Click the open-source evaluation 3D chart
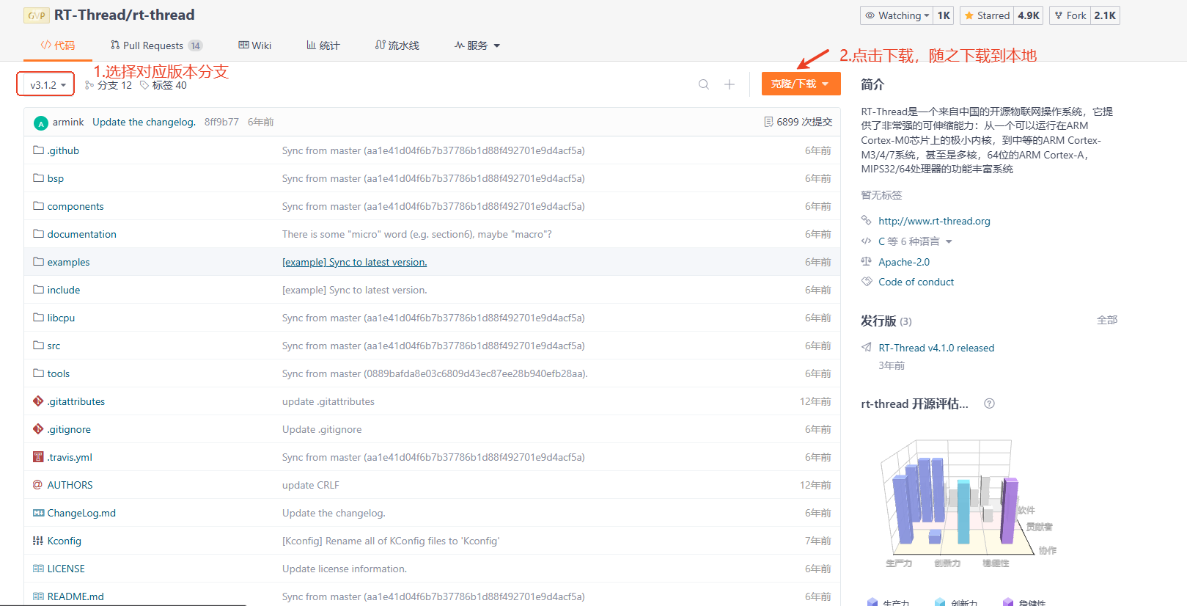Screen dimensions: 1187x606 [x=966, y=505]
